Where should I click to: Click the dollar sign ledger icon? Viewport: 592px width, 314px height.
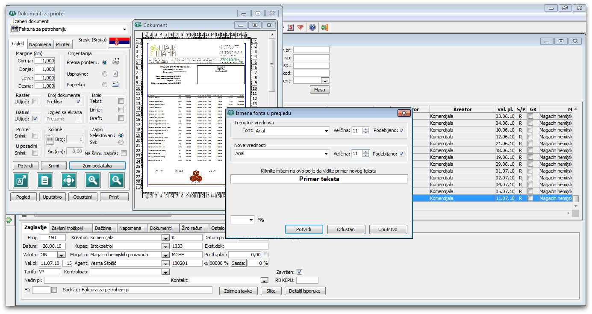tap(291, 27)
